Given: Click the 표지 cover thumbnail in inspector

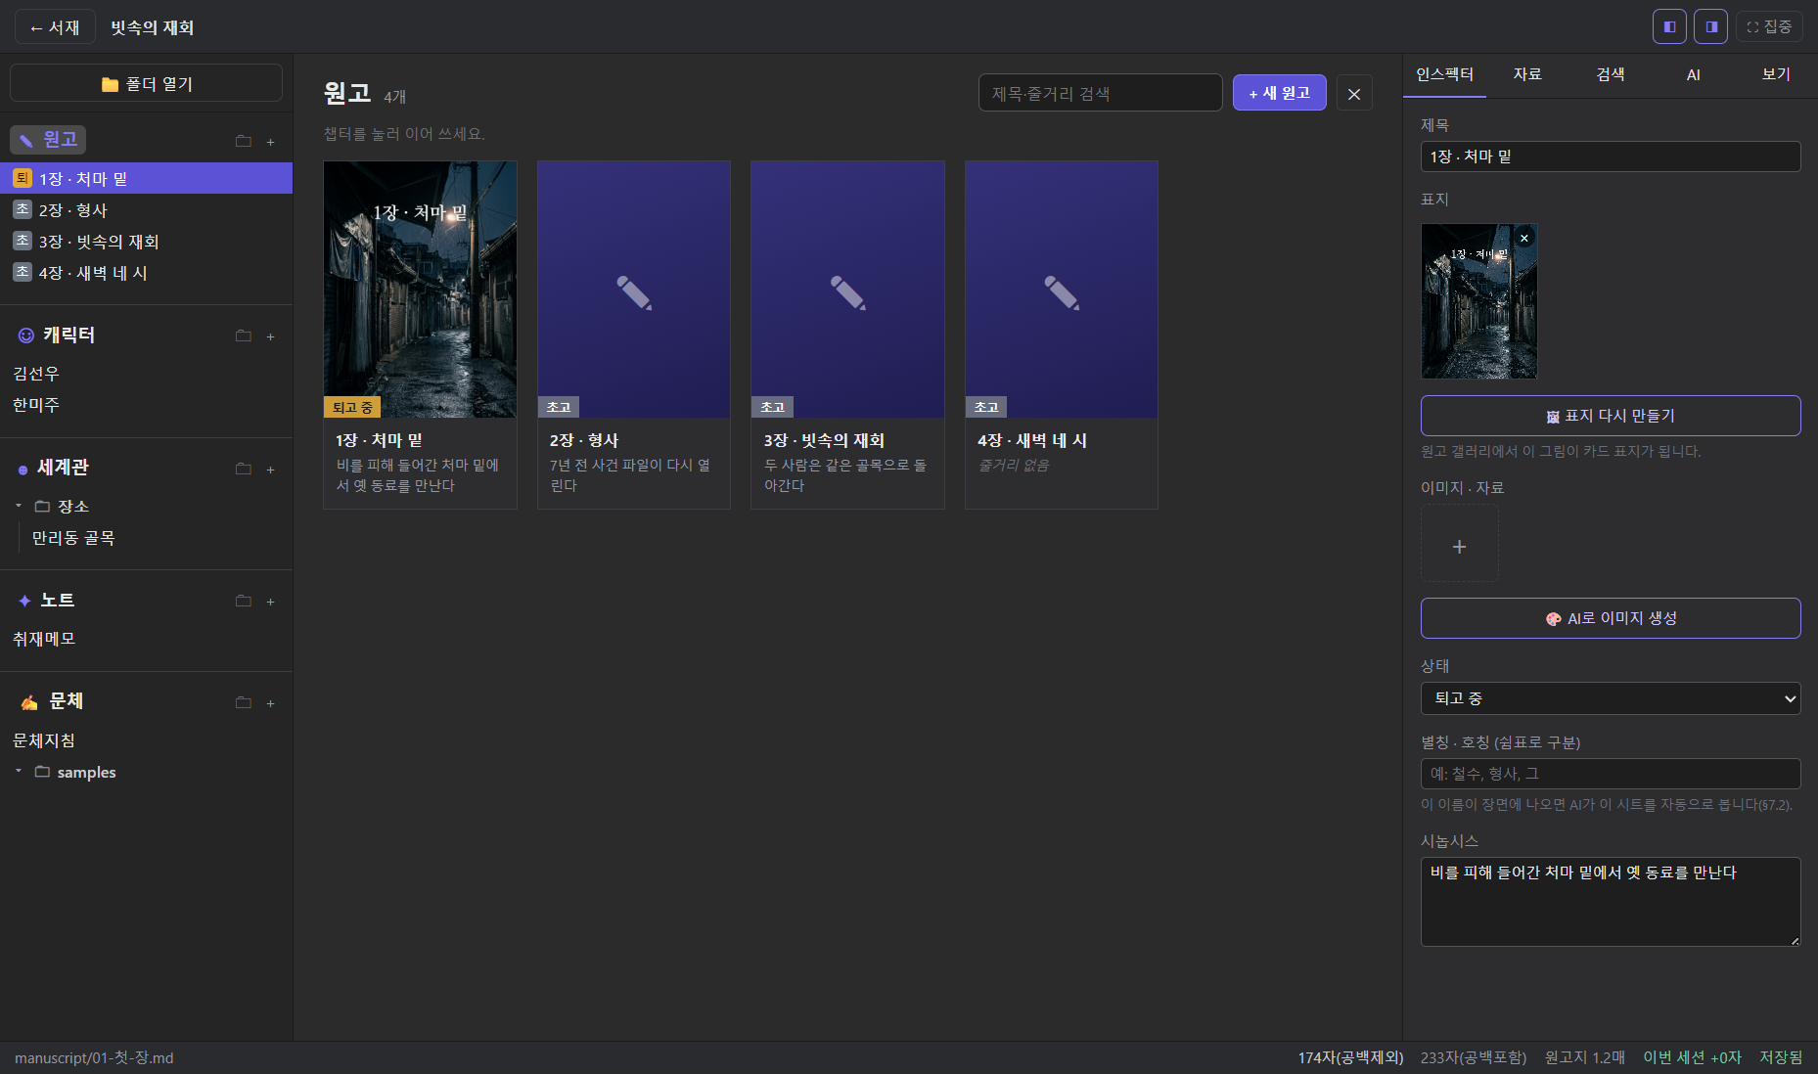Looking at the screenshot, I should coord(1479,301).
